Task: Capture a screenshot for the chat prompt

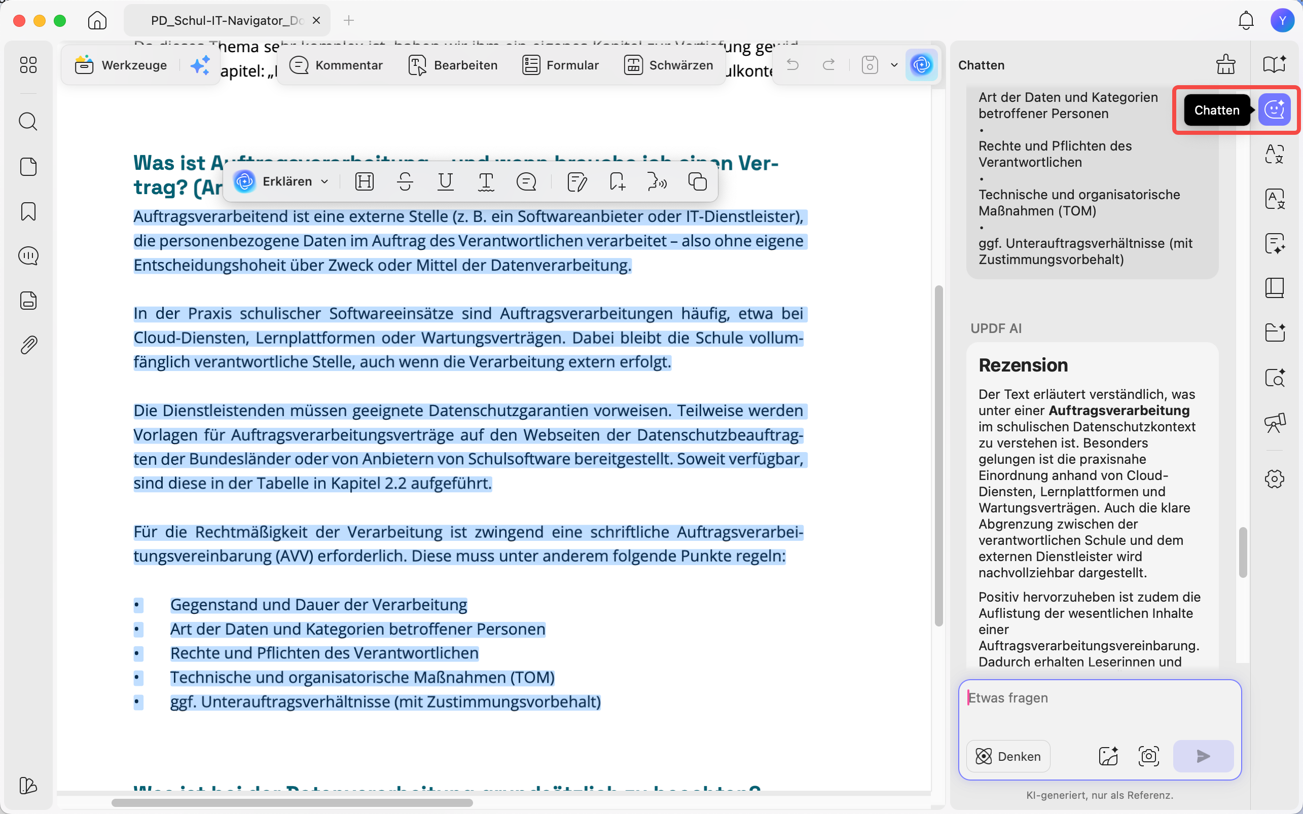Action: (1148, 756)
